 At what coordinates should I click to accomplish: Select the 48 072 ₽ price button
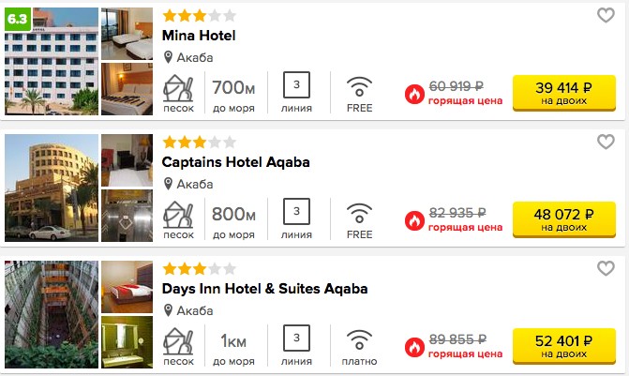tap(564, 219)
